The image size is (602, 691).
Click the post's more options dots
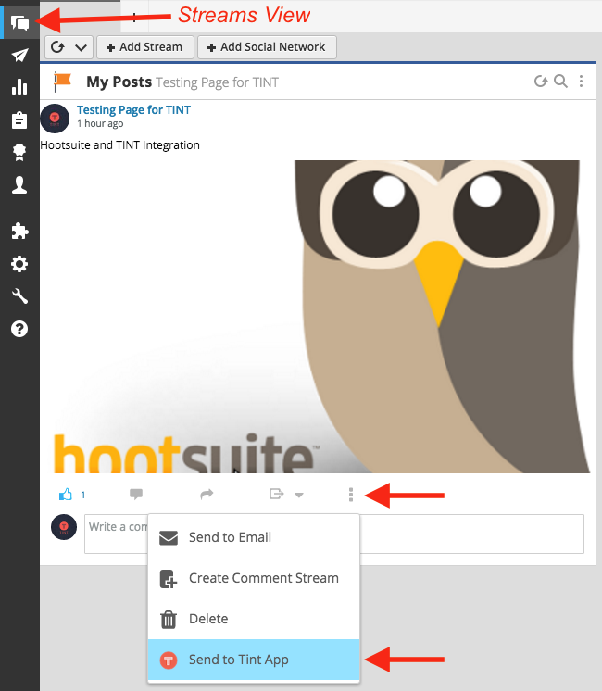point(351,495)
